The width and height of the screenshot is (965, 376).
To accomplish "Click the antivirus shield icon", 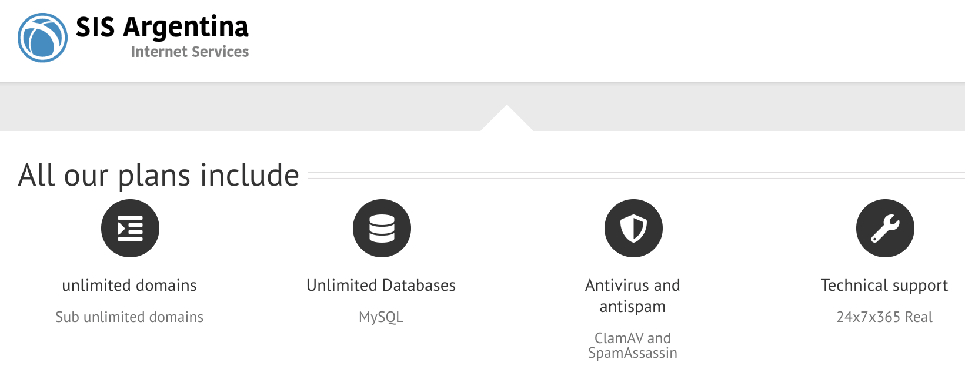I will (633, 228).
